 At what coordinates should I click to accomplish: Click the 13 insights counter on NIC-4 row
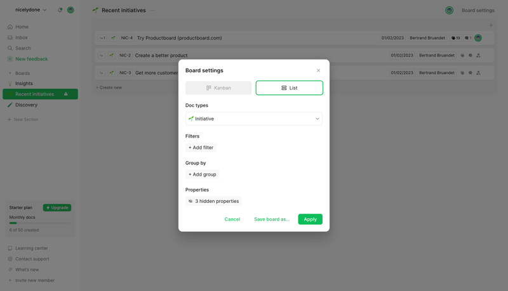pyautogui.click(x=455, y=38)
